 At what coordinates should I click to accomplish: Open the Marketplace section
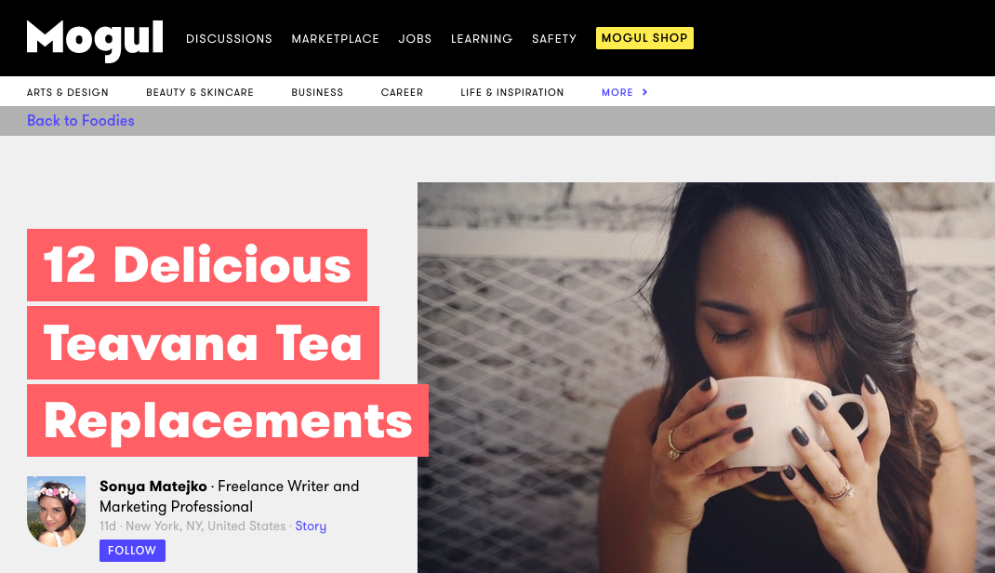click(335, 39)
